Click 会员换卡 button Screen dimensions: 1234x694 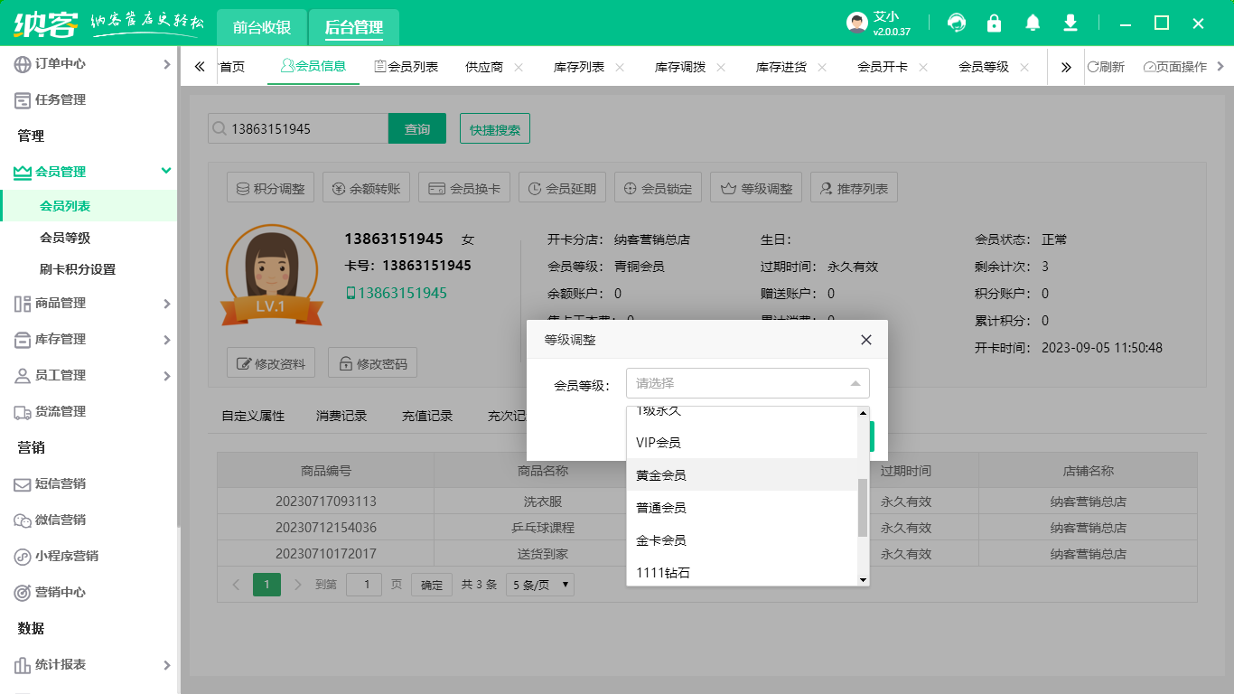point(464,188)
